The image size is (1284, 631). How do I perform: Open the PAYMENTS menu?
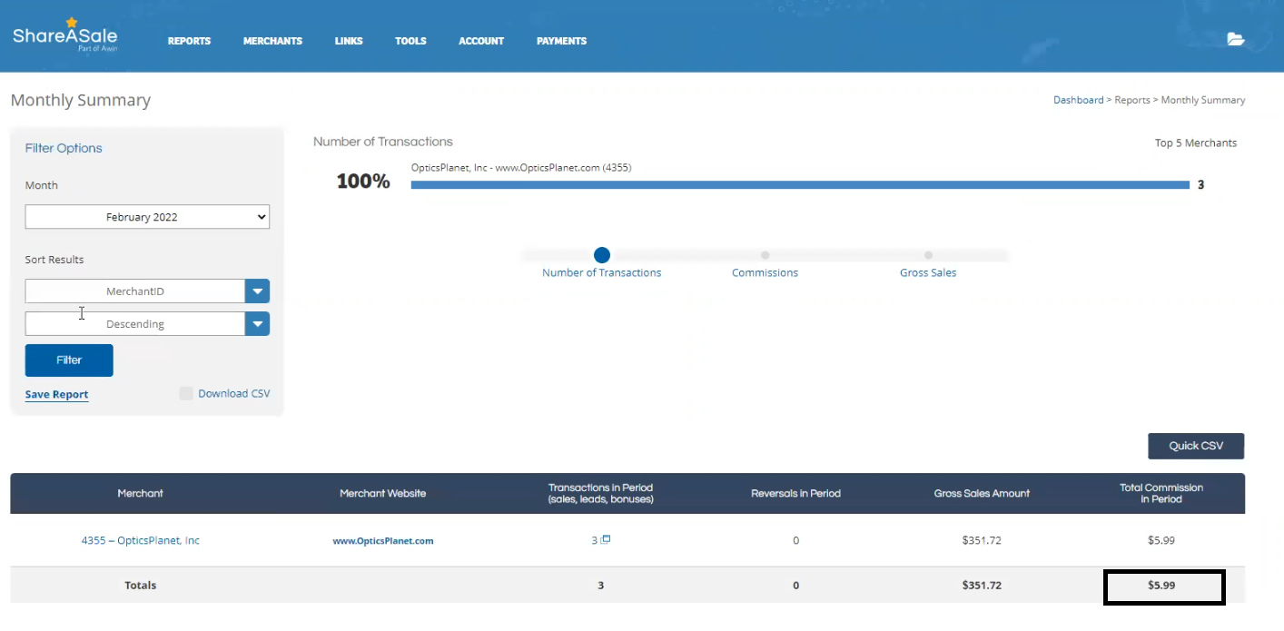tap(561, 41)
